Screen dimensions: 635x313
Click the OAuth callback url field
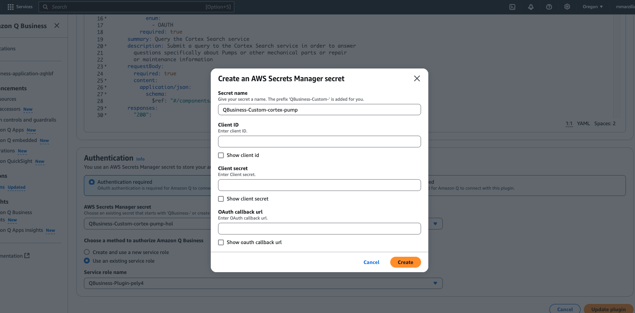click(319, 229)
